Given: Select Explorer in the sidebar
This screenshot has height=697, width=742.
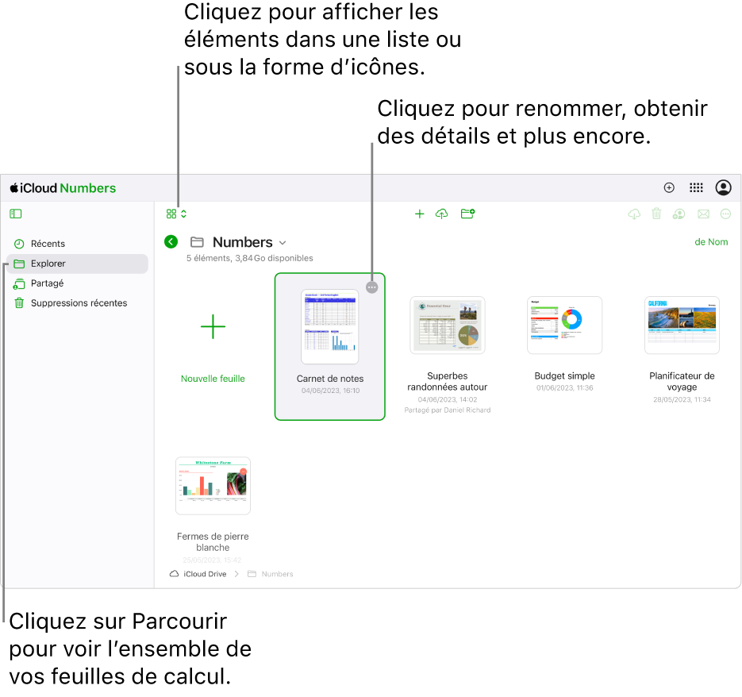Looking at the screenshot, I should pos(77,264).
